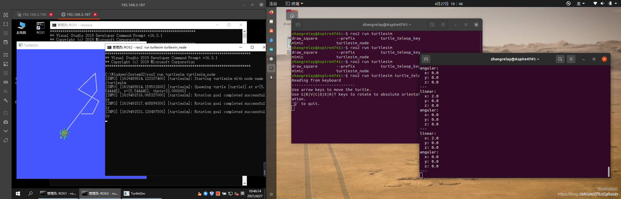Open the wrench tools icon in remote viewer sidebar
Image resolution: width=621 pixels, height=199 pixels.
point(6,100)
